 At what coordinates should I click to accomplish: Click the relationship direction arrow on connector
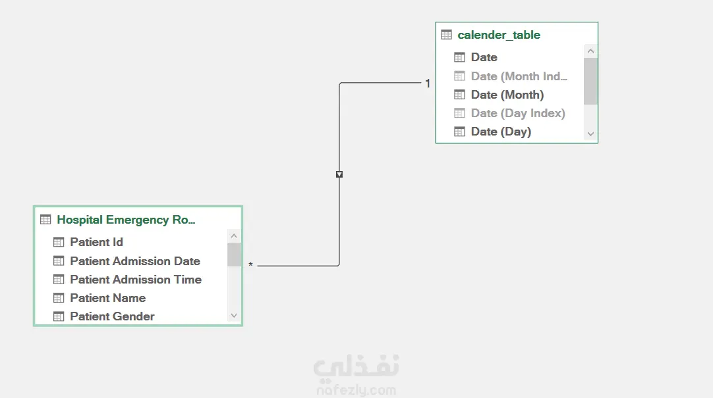339,174
